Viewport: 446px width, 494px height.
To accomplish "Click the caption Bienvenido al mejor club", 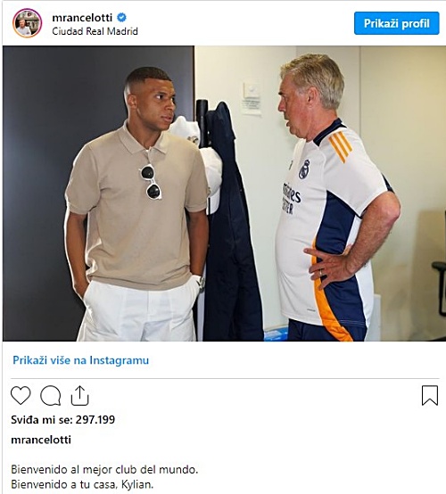I will tap(104, 469).
